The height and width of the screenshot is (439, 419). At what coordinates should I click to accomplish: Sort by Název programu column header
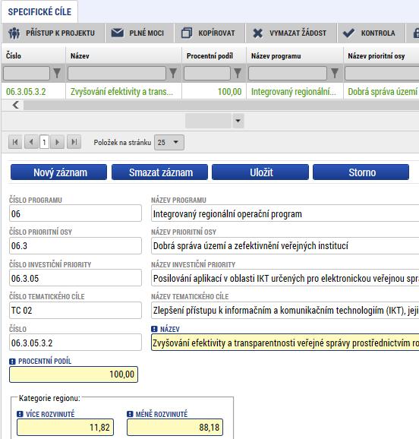276,56
